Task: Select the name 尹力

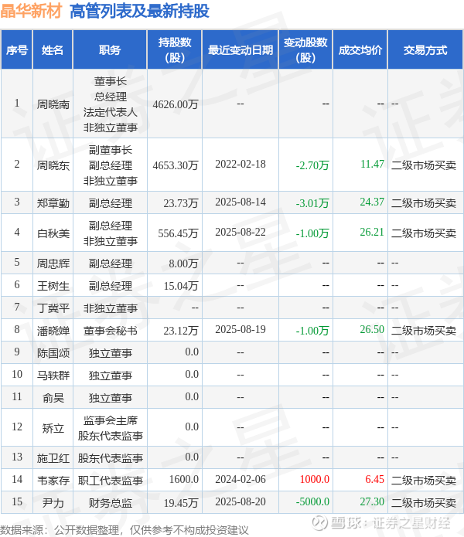Action: pyautogui.click(x=53, y=503)
